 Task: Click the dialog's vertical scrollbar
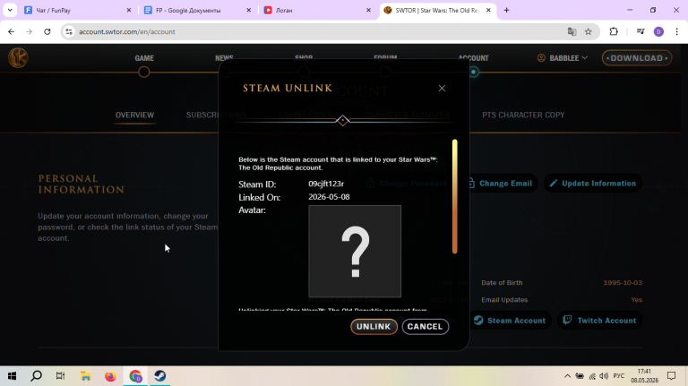click(x=454, y=196)
